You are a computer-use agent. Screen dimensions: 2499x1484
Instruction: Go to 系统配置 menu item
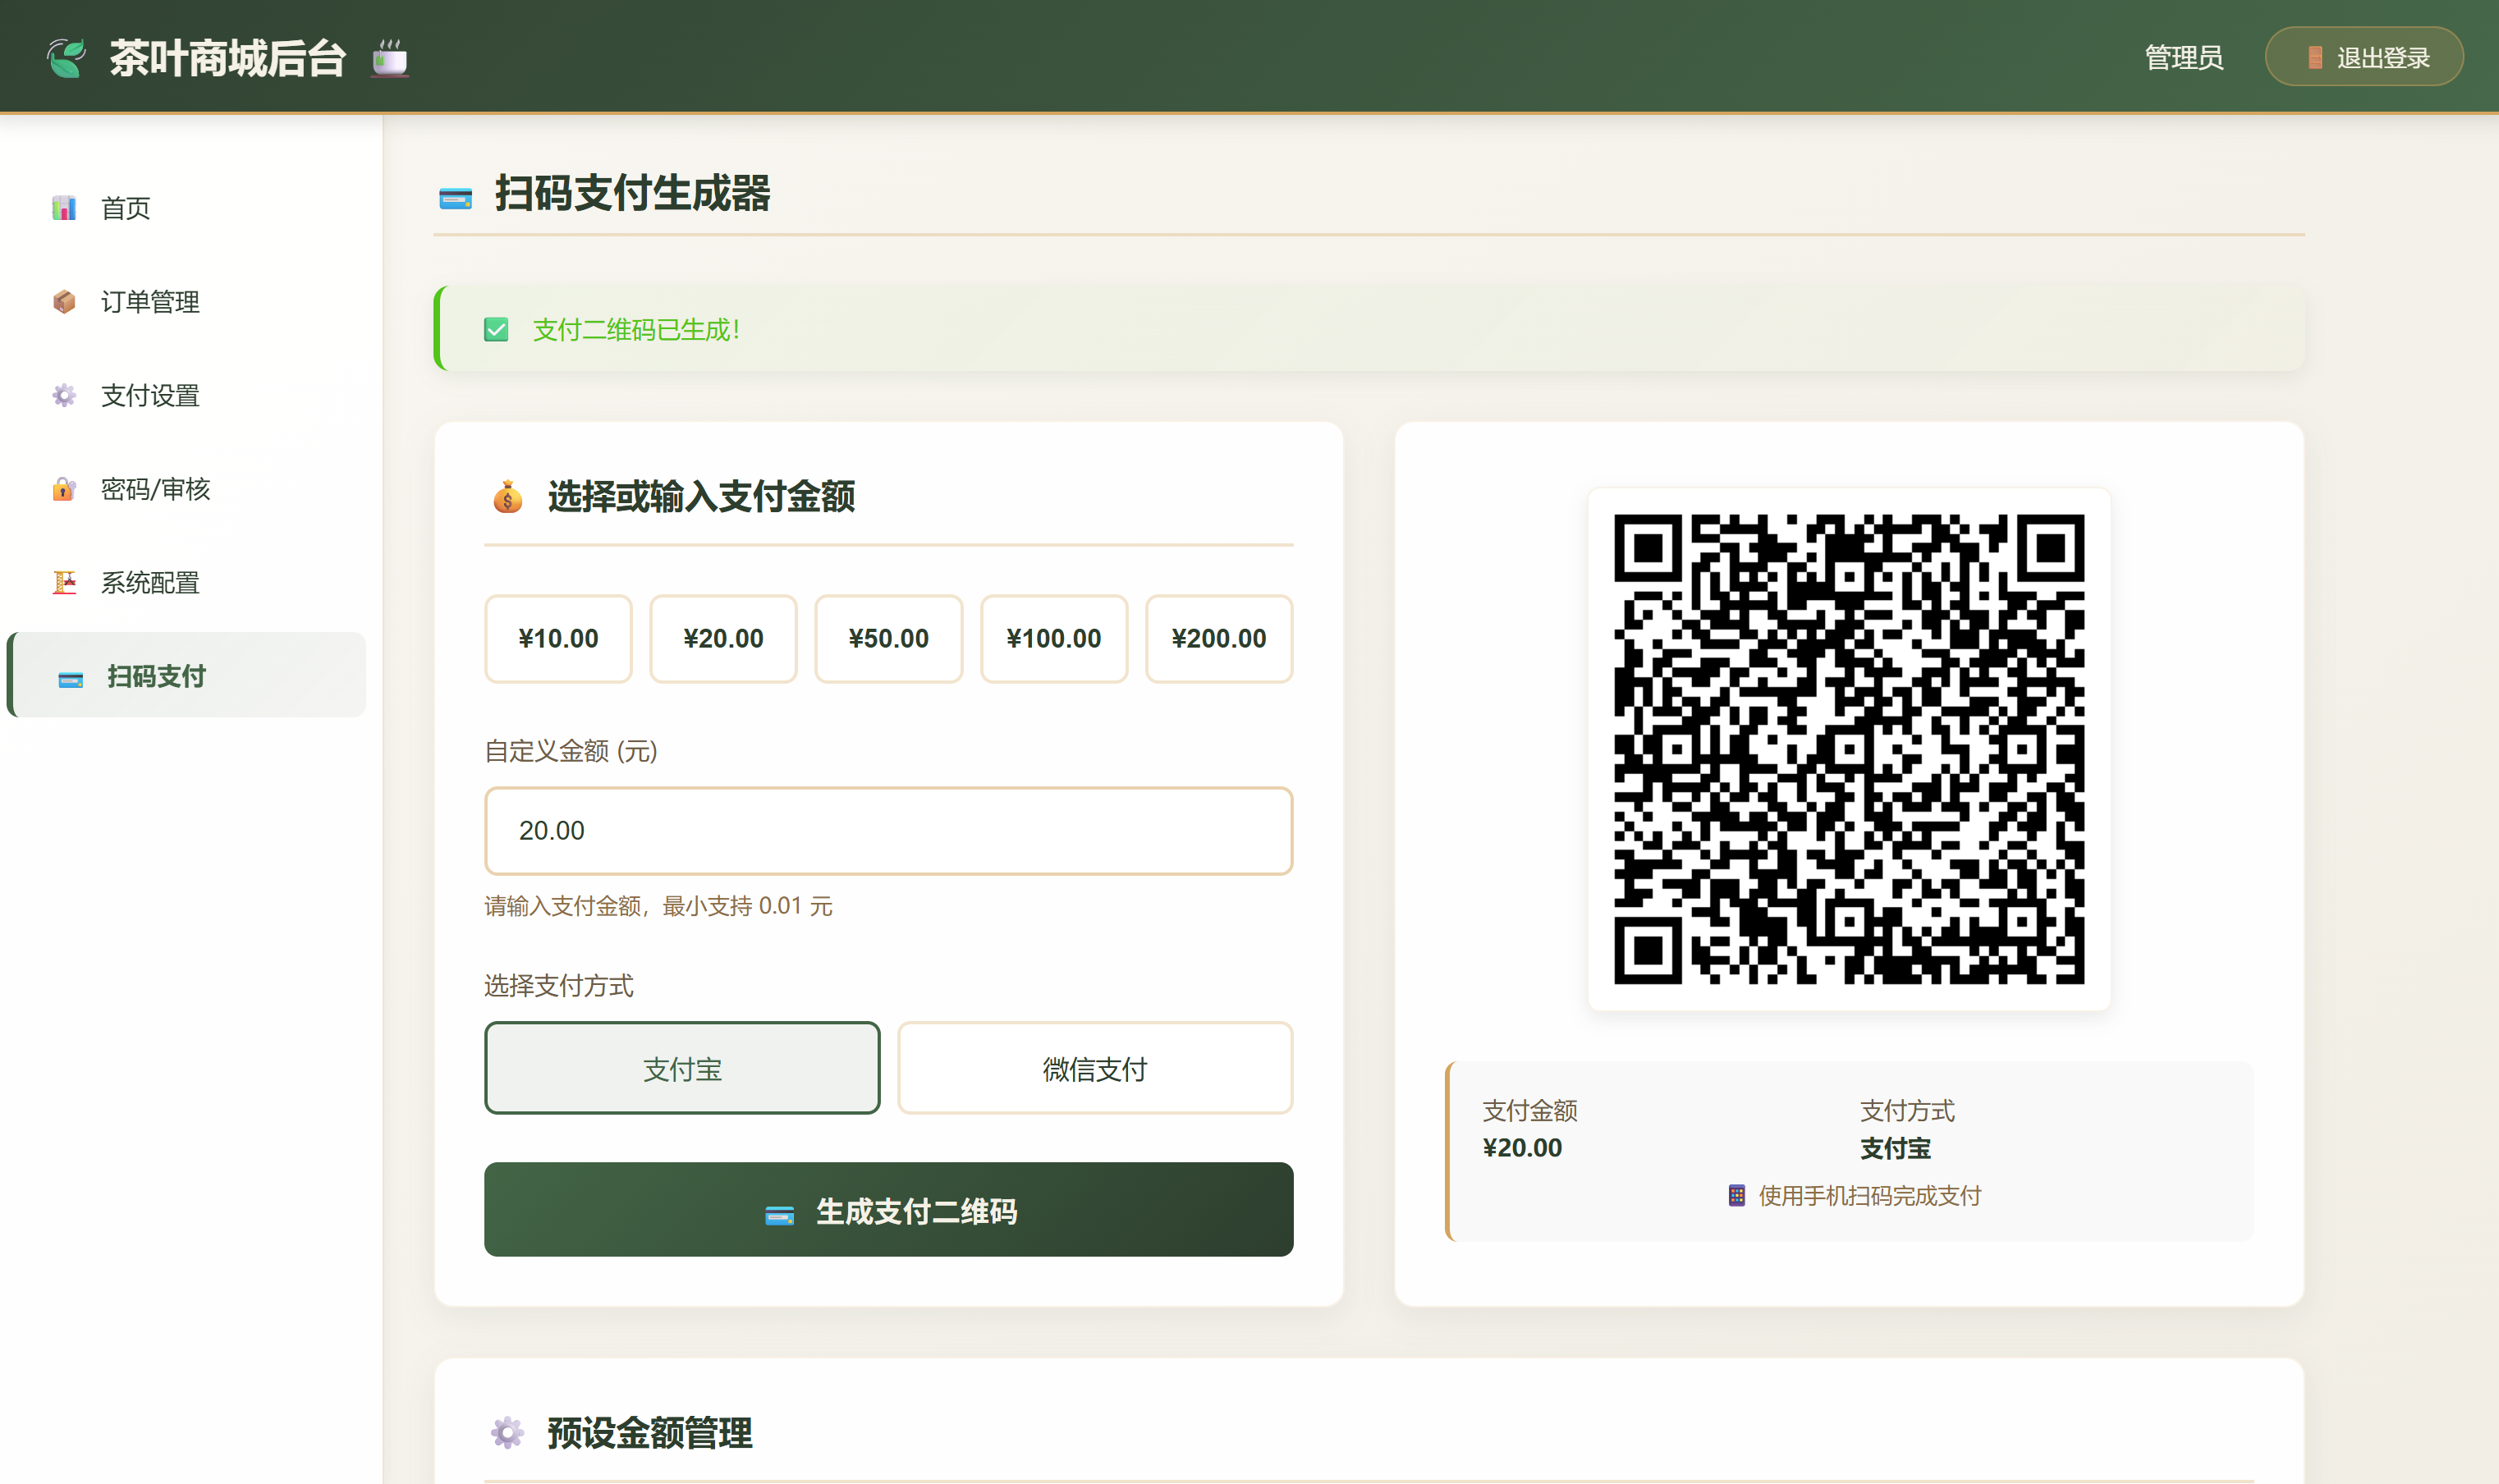150,582
